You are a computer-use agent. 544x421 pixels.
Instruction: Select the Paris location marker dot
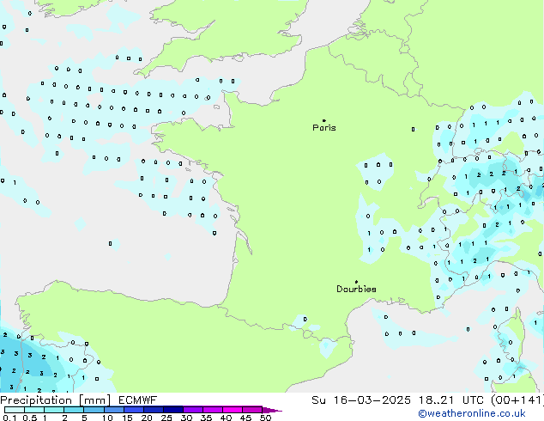tap(324, 120)
